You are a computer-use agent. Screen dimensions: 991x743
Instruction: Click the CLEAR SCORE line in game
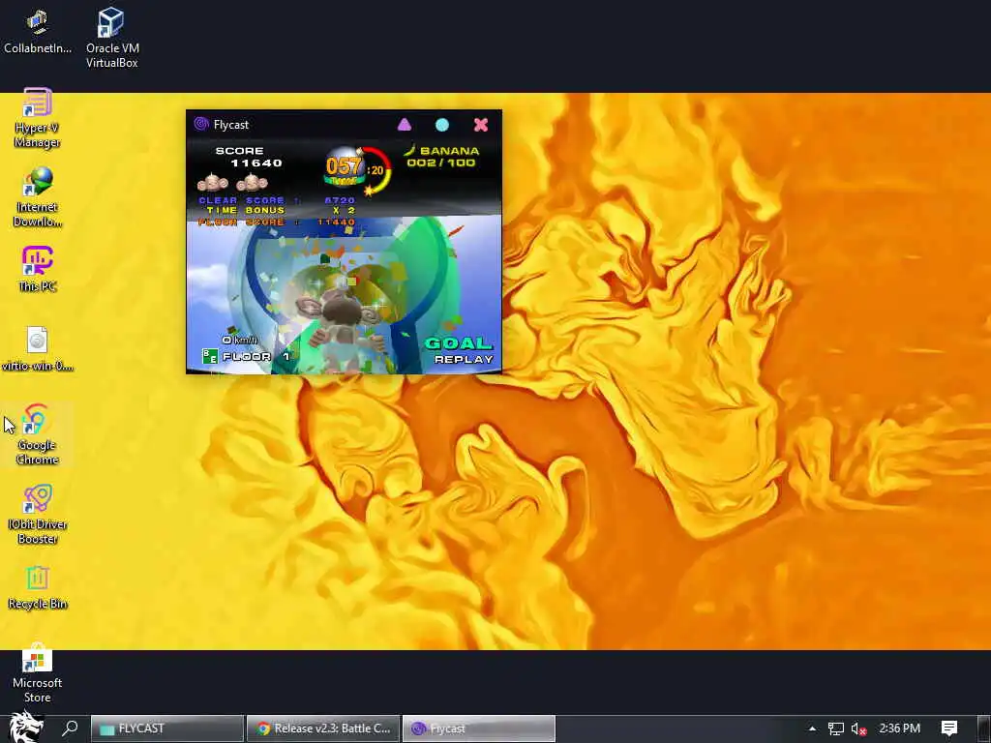click(x=276, y=200)
